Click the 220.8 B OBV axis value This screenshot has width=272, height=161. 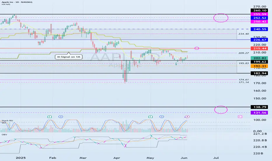(260, 140)
